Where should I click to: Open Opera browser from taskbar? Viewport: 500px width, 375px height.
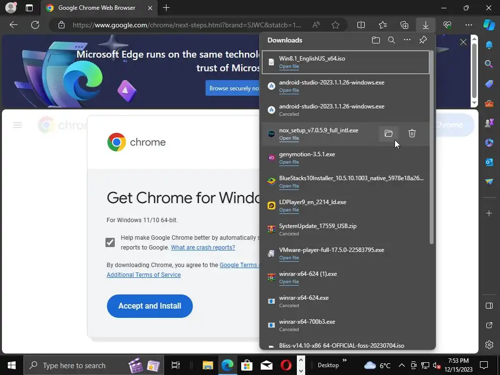coord(286,365)
